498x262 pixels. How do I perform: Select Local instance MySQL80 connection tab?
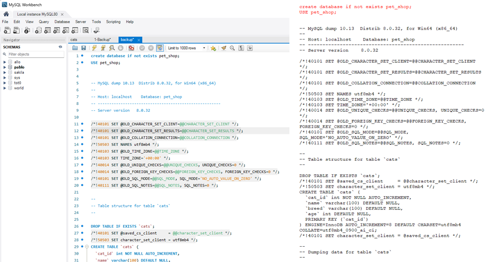(x=37, y=14)
